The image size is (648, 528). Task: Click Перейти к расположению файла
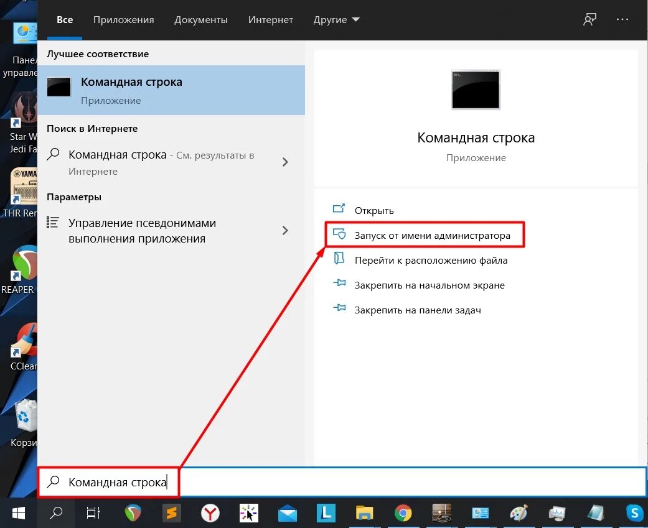(431, 261)
